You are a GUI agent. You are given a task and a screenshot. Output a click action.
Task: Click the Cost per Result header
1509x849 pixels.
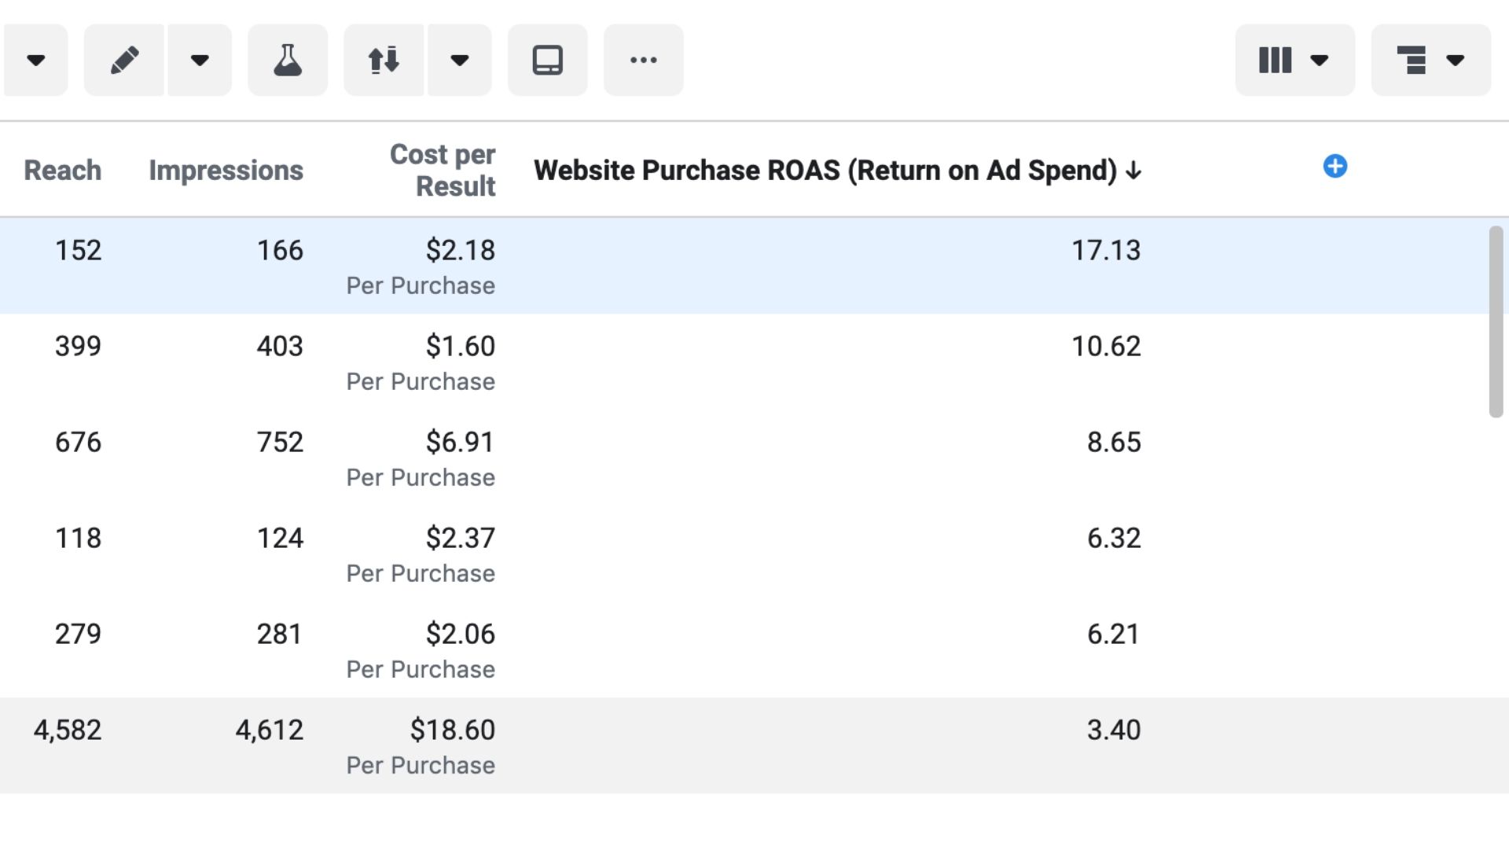[x=442, y=170]
